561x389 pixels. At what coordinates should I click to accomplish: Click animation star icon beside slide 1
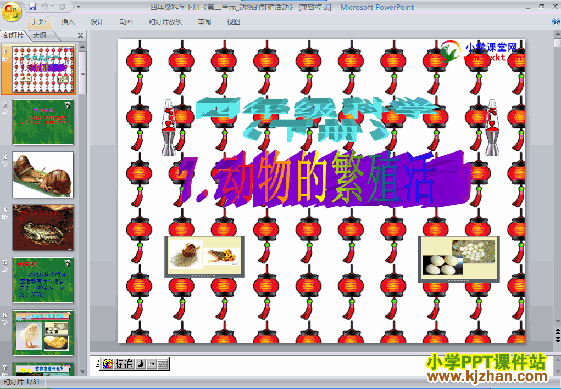click(x=5, y=59)
